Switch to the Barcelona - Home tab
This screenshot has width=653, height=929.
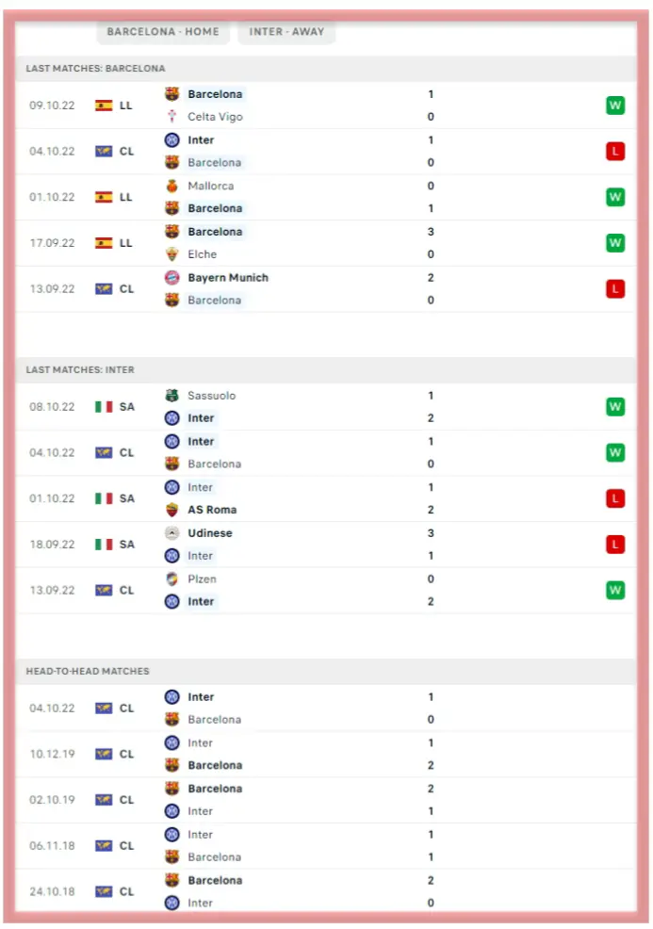[162, 32]
